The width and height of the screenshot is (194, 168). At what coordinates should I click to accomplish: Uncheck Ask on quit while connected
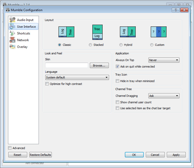(x=117, y=67)
